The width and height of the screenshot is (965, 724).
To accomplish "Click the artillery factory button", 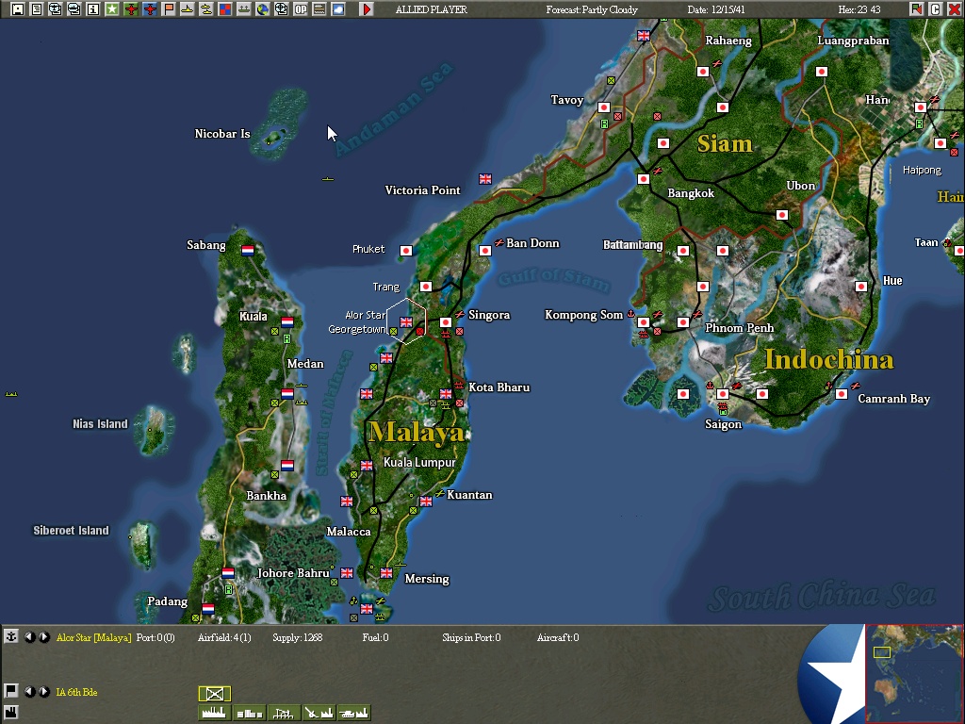I will 319,713.
